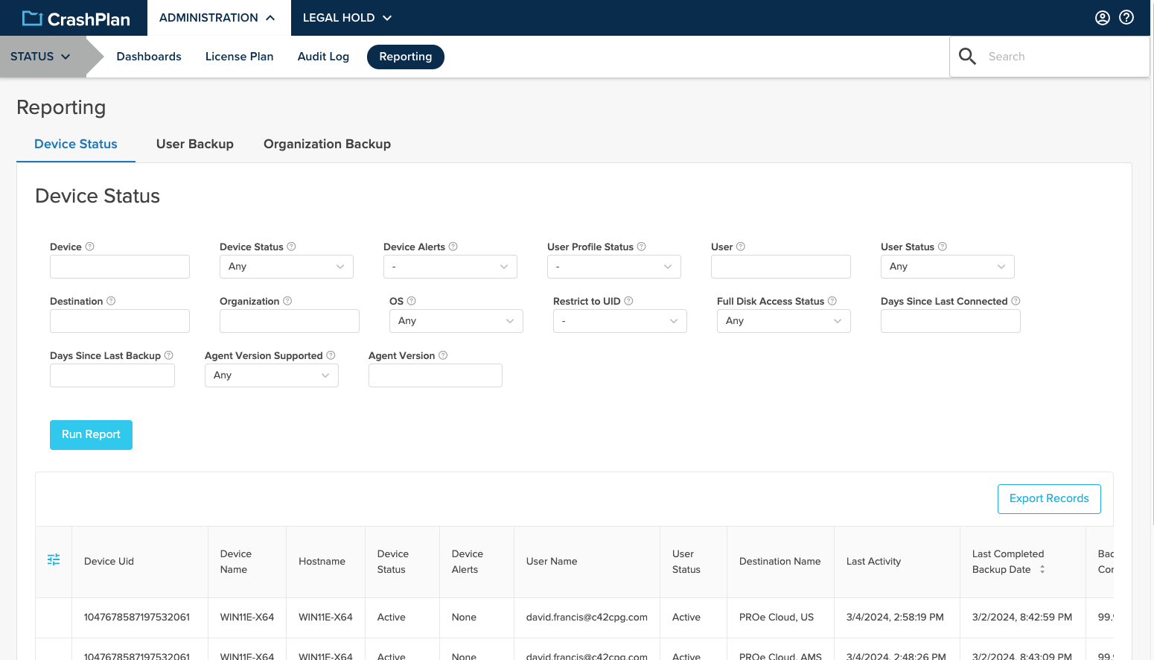1154x660 pixels.
Task: Expand the Agent Version Supported dropdown
Action: [271, 375]
